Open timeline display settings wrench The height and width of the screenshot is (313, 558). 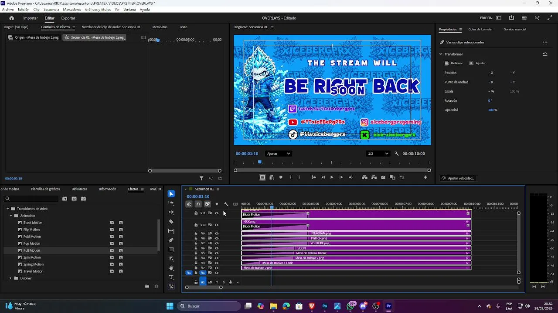pyautogui.click(x=226, y=204)
